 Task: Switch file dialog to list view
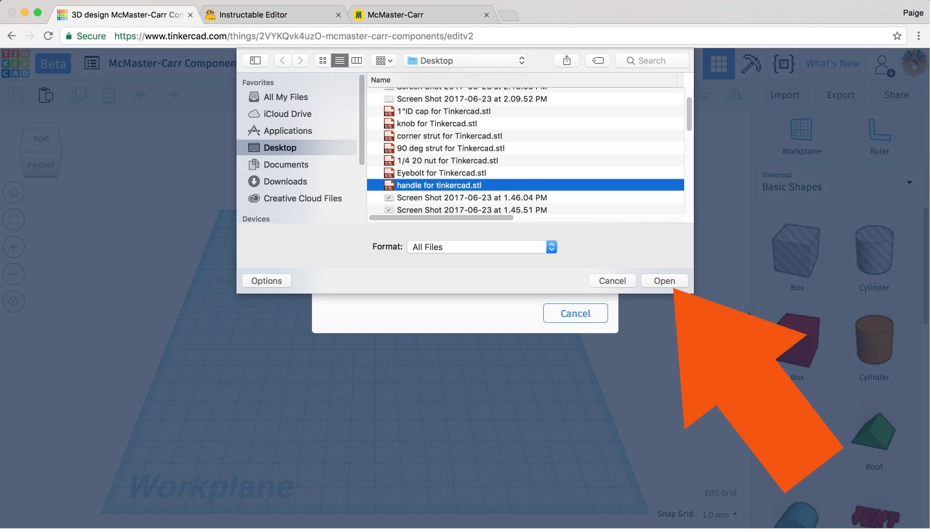(340, 60)
